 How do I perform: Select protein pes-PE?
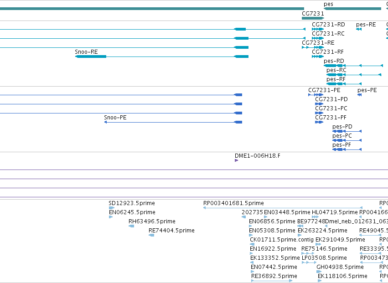(367, 90)
